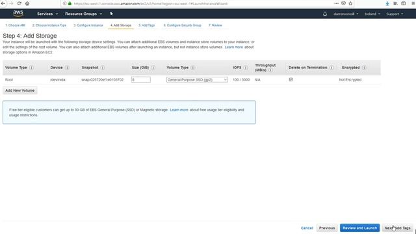Click the Cancel link

point(307,228)
